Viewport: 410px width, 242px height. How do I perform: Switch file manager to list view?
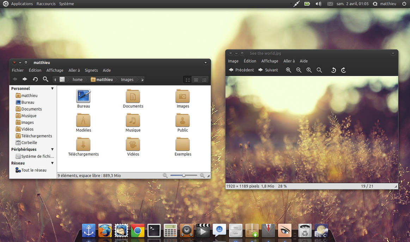196,80
